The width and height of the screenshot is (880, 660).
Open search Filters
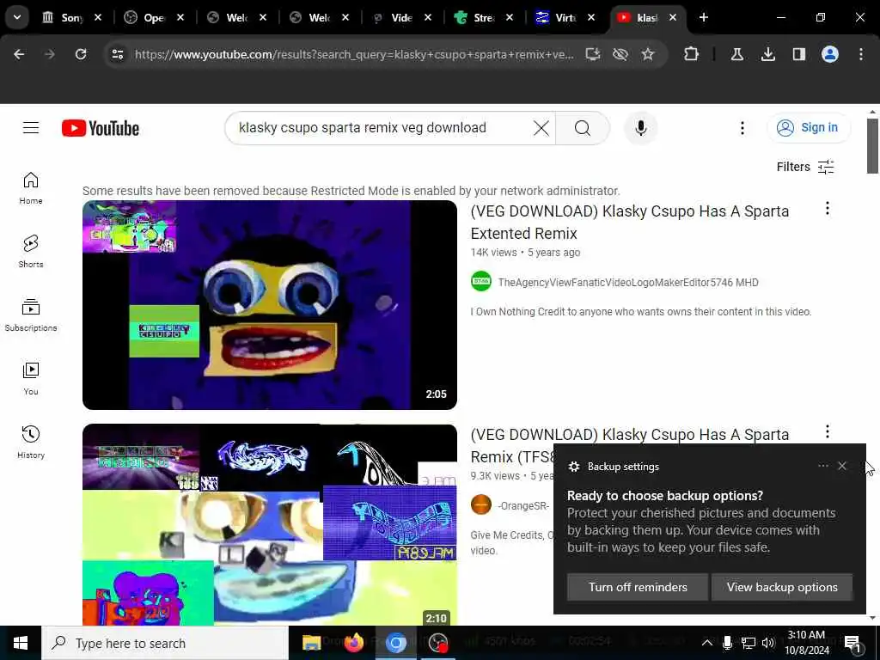(804, 167)
